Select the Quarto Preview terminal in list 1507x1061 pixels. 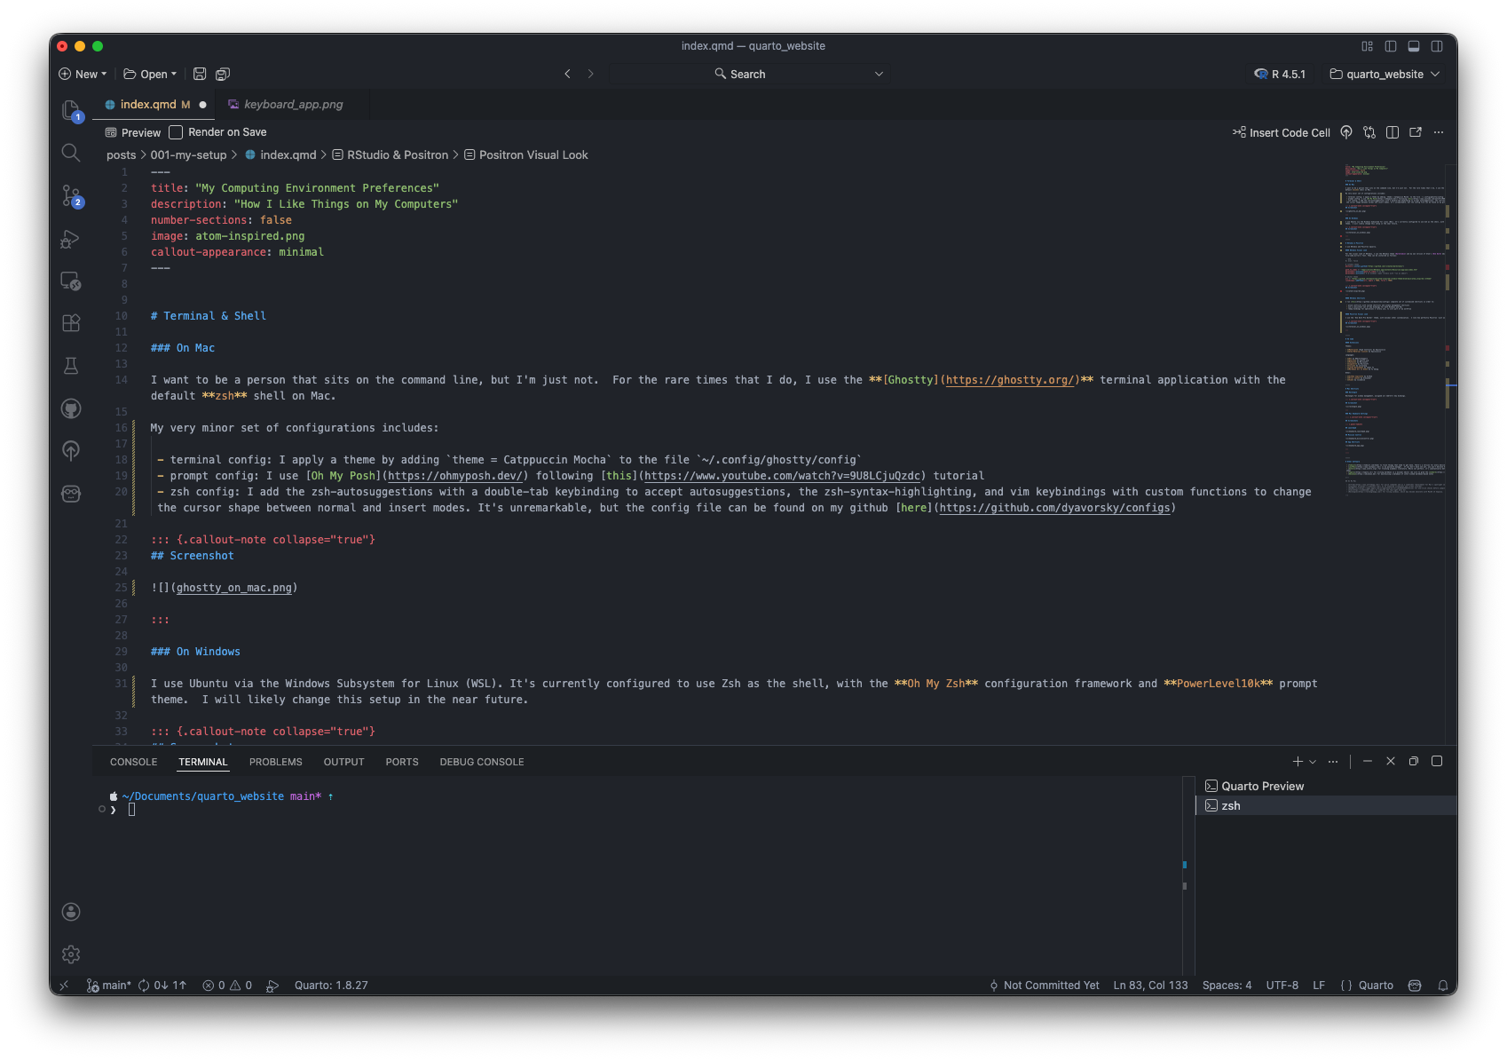coord(1262,787)
